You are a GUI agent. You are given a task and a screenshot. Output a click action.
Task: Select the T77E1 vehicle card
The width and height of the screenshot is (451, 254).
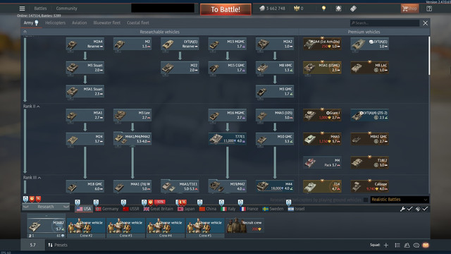227,139
